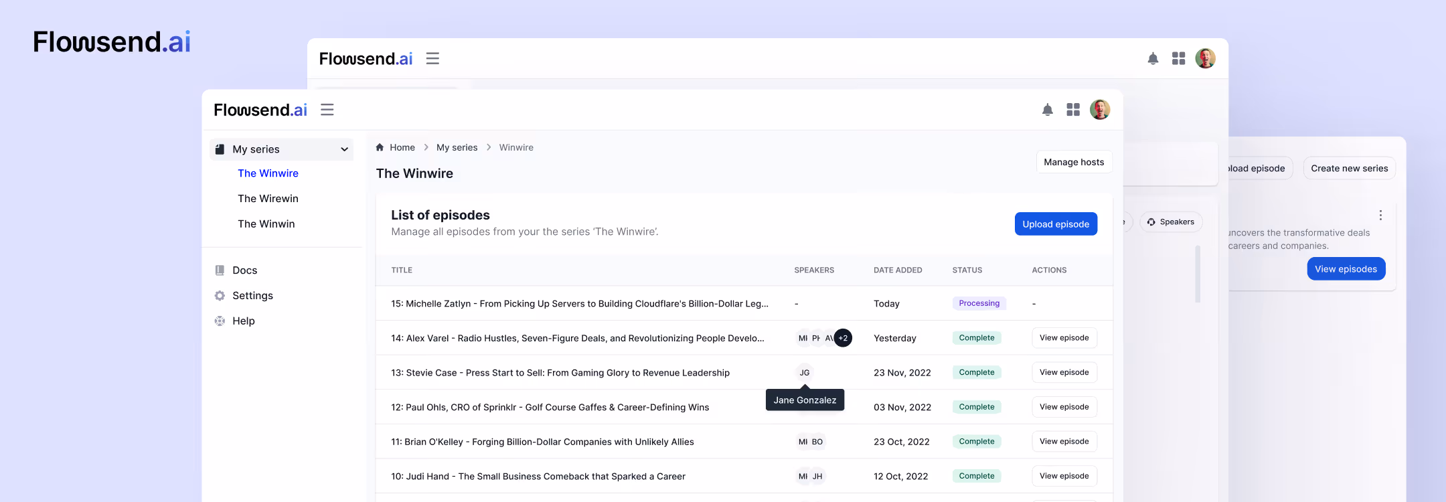Click JG speaker avatar on episode 13
This screenshot has height=502, width=1446.
[x=804, y=373]
